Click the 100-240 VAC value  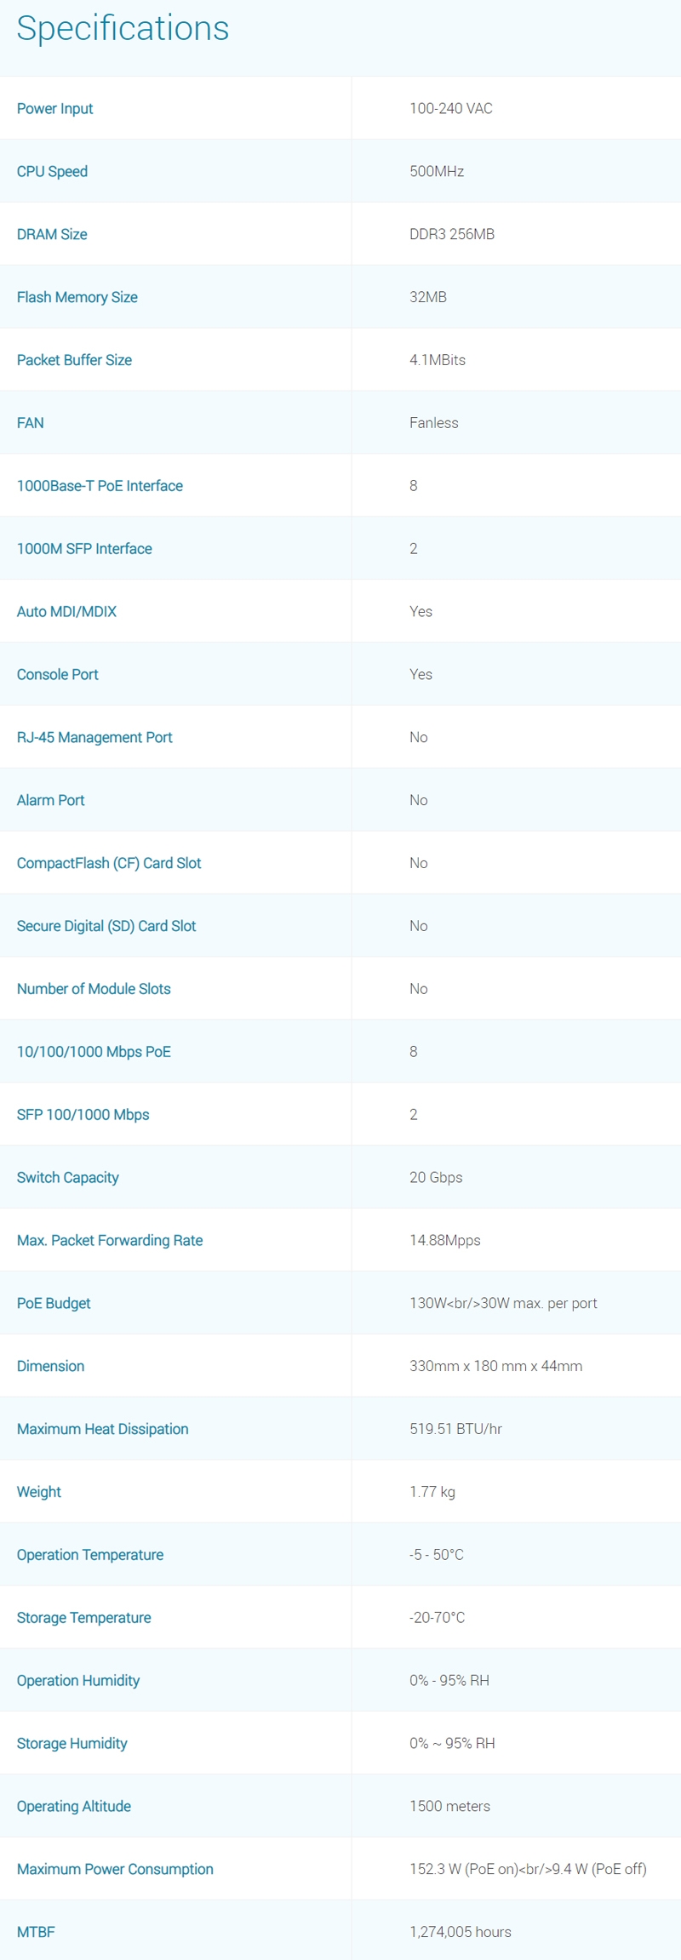450,109
